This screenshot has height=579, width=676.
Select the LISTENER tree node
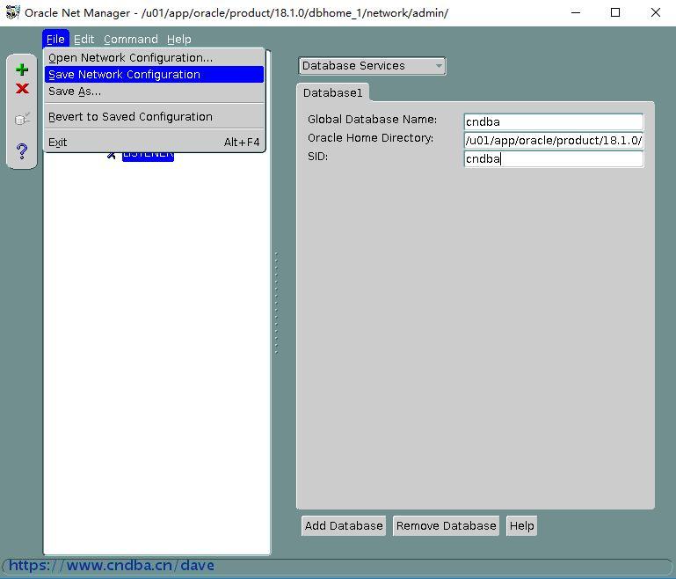148,156
